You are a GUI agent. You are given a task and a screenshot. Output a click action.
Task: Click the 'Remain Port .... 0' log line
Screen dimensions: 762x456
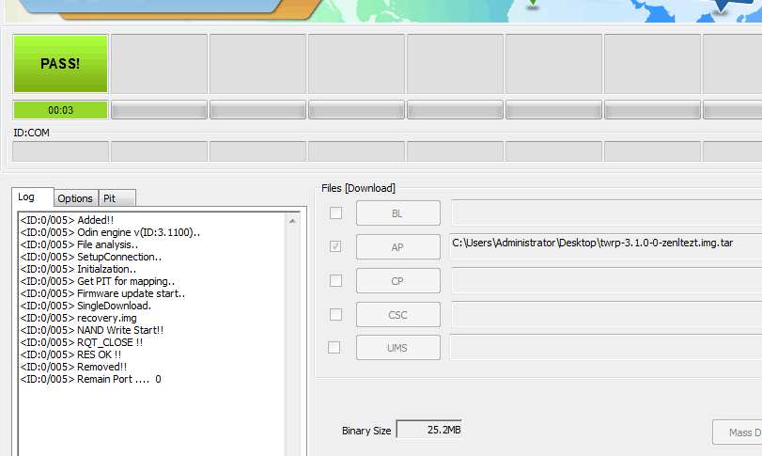pos(90,379)
